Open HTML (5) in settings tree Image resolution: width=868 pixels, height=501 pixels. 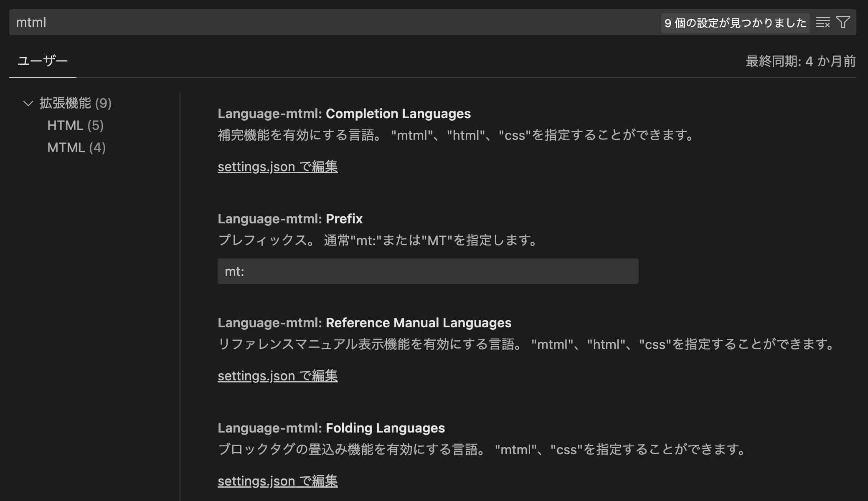[x=76, y=125]
